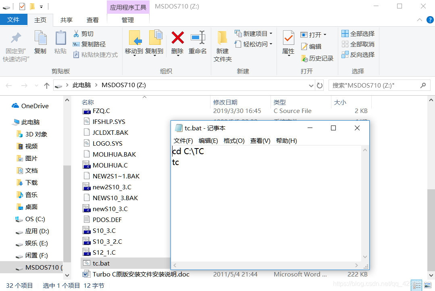Click the Help question mark icon
The height and width of the screenshot is (291, 435).
430,20
